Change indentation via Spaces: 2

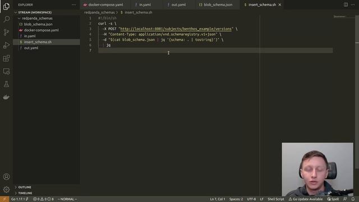(236, 199)
